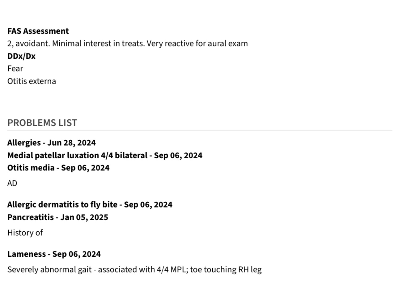Click the Jun 28, 2024 date

71,143
